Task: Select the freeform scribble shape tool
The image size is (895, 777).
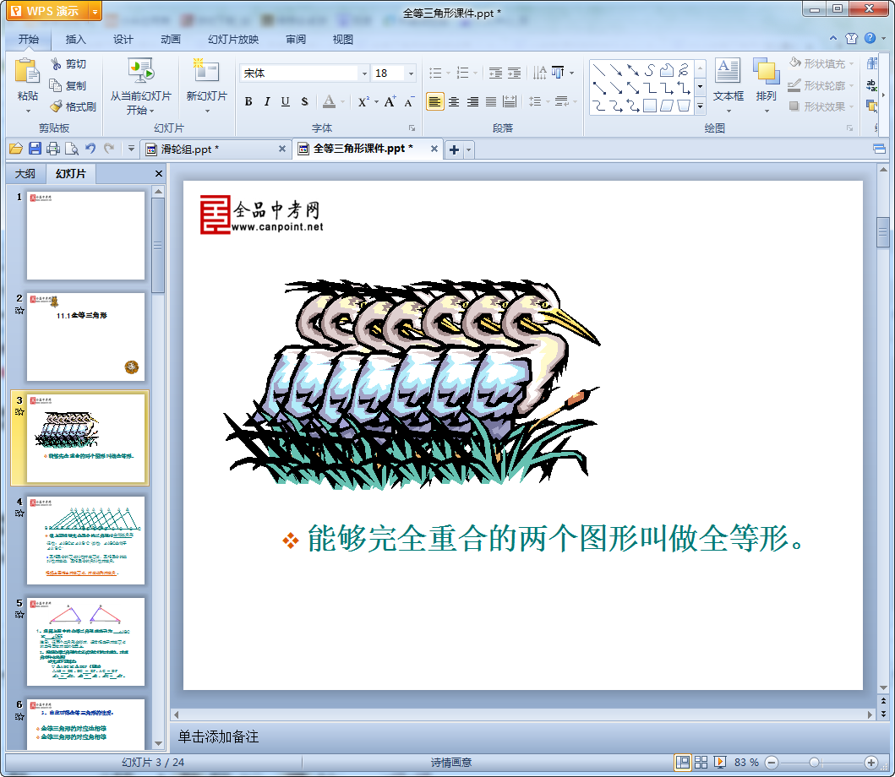Action: click(x=684, y=70)
